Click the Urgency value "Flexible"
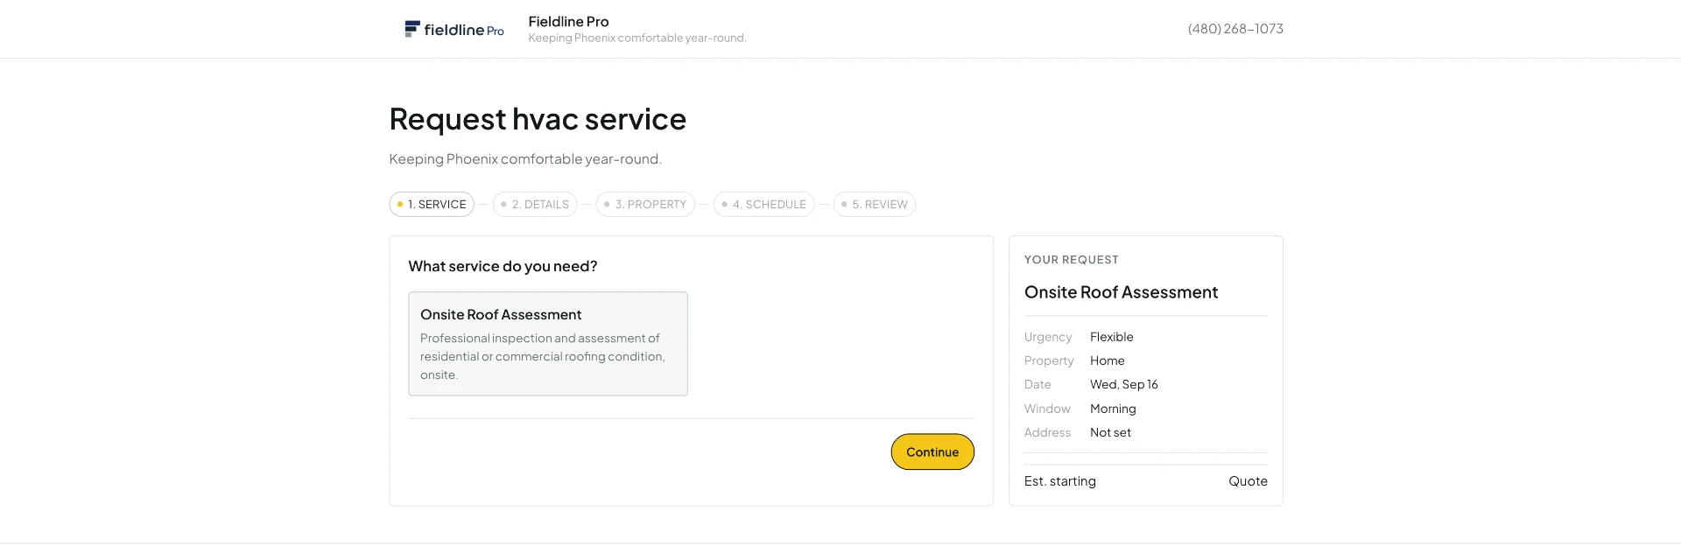The image size is (1681, 553). pos(1112,337)
